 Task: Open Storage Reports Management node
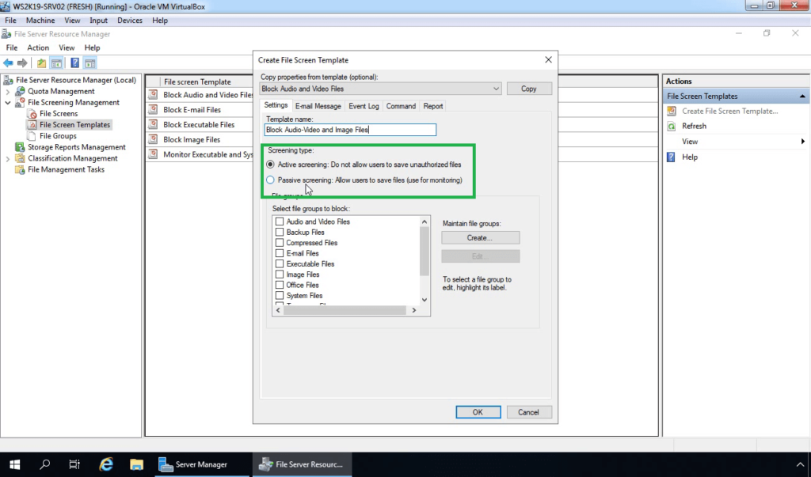coord(77,147)
